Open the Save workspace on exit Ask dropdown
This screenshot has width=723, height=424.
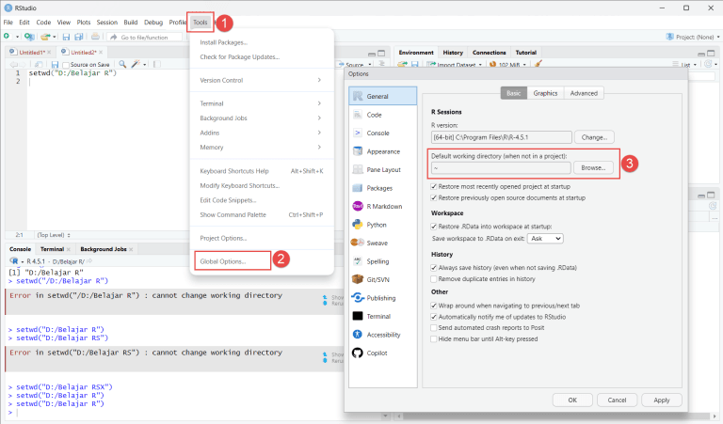tap(545, 239)
